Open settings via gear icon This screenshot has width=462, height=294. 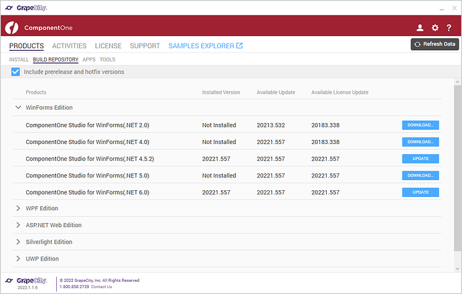(435, 27)
